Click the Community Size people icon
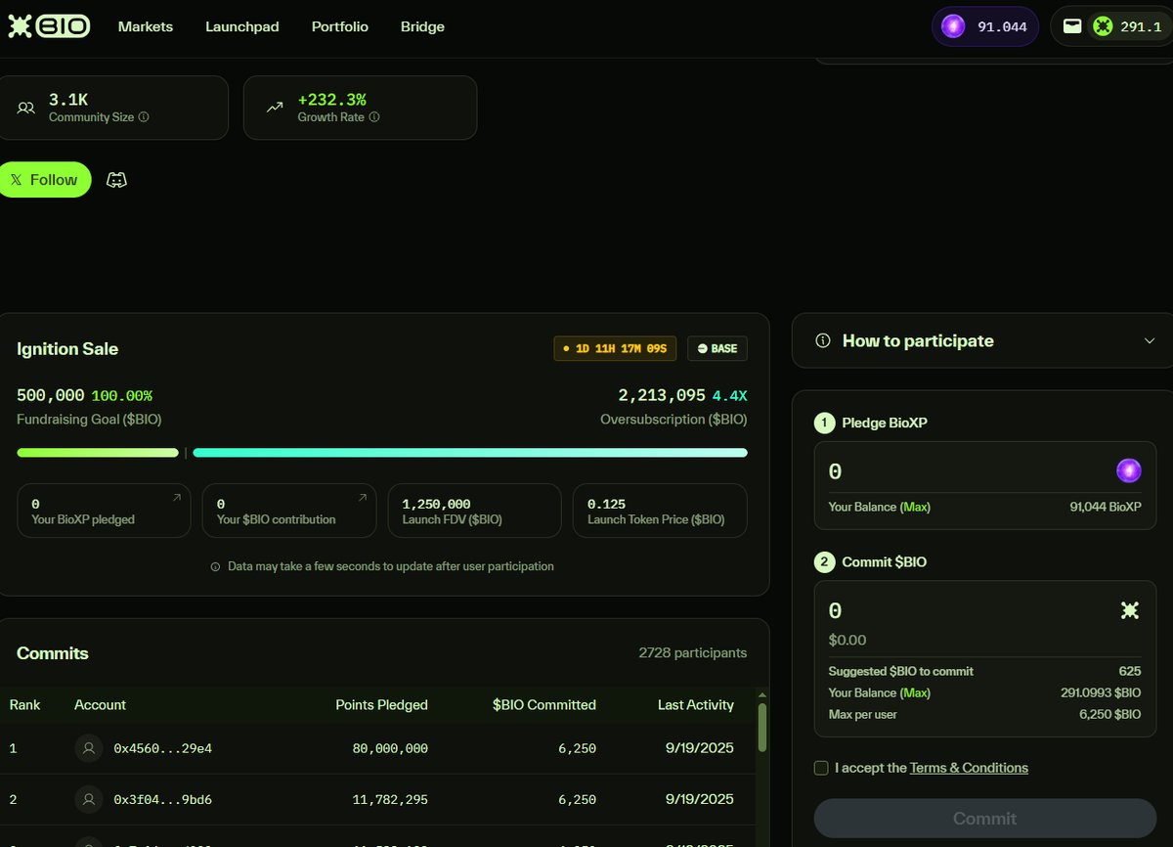Viewport: 1173px width, 847px height. [x=26, y=108]
